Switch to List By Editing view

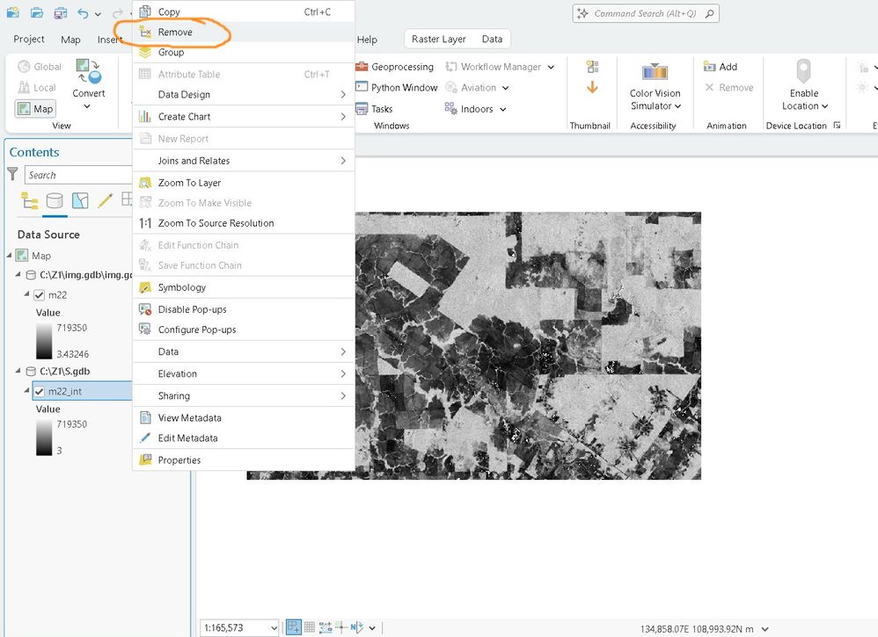(x=105, y=200)
